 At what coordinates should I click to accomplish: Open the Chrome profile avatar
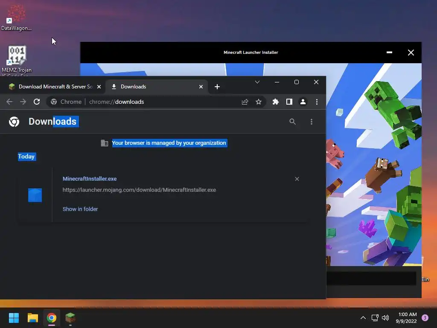[303, 102]
